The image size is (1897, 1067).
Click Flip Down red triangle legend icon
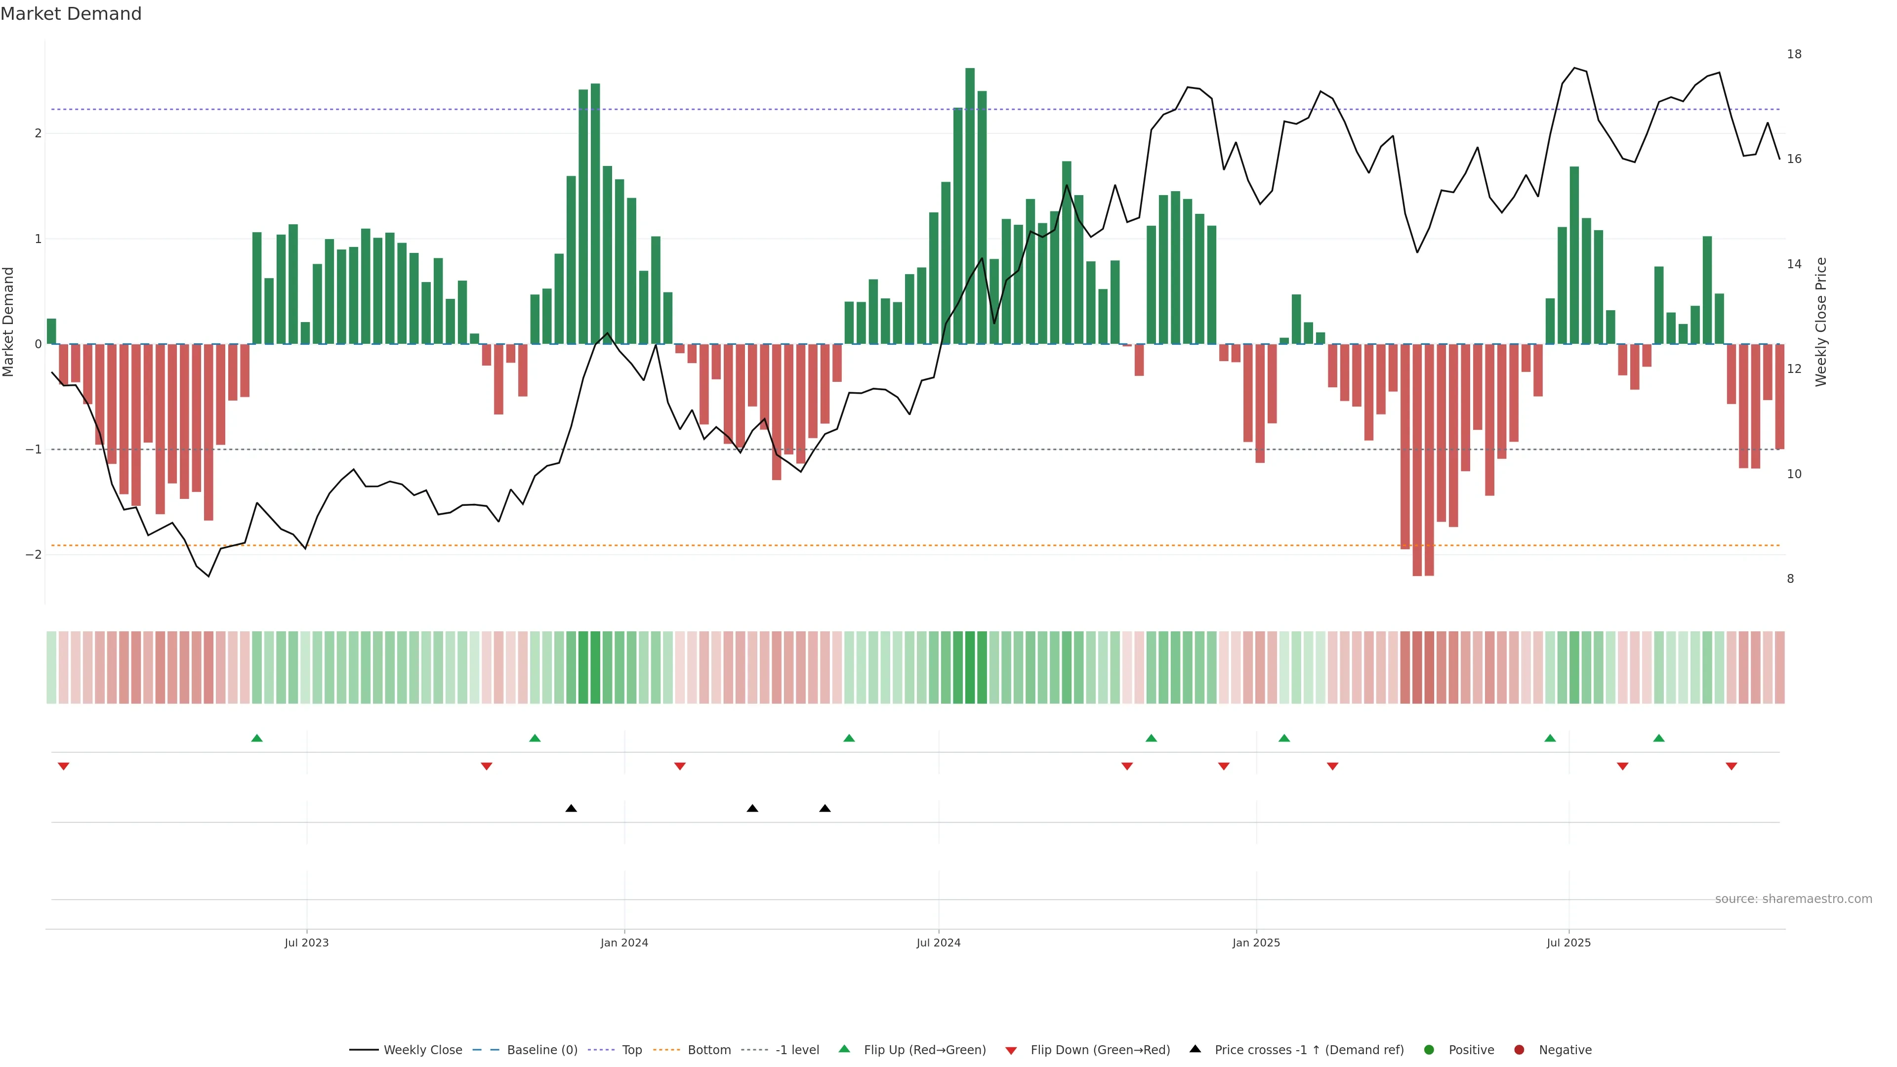1011,1050
